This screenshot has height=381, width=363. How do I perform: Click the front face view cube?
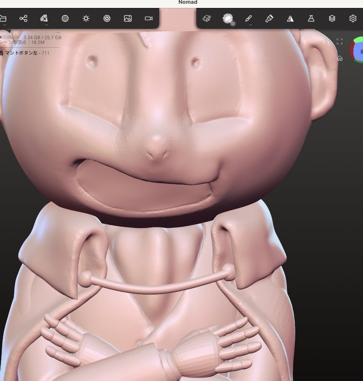(358, 51)
